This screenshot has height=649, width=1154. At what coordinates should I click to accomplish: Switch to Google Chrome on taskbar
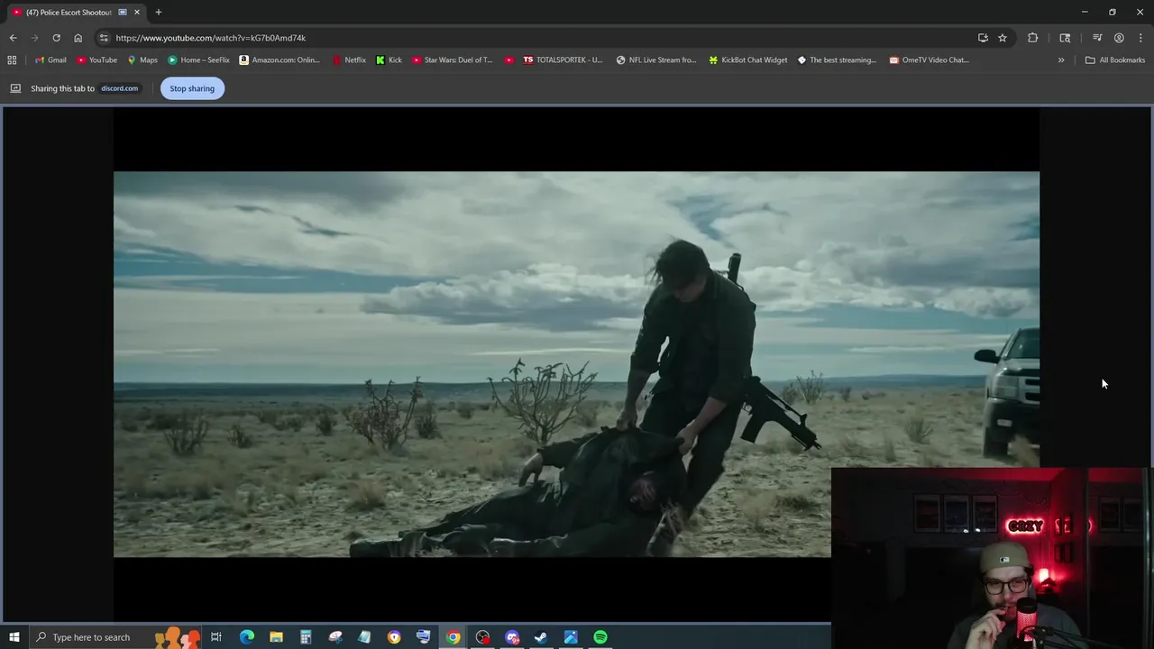[453, 637]
